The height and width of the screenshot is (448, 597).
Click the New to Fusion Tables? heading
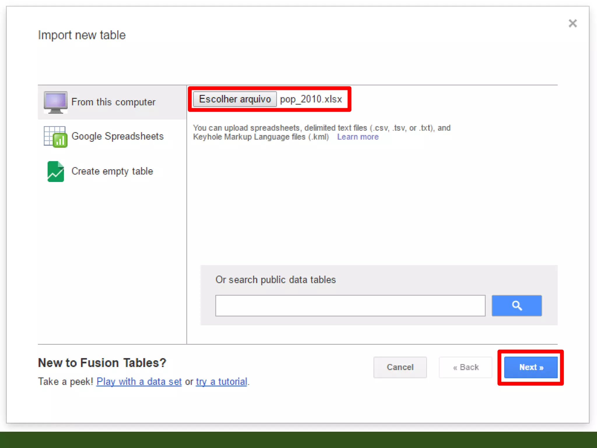102,363
